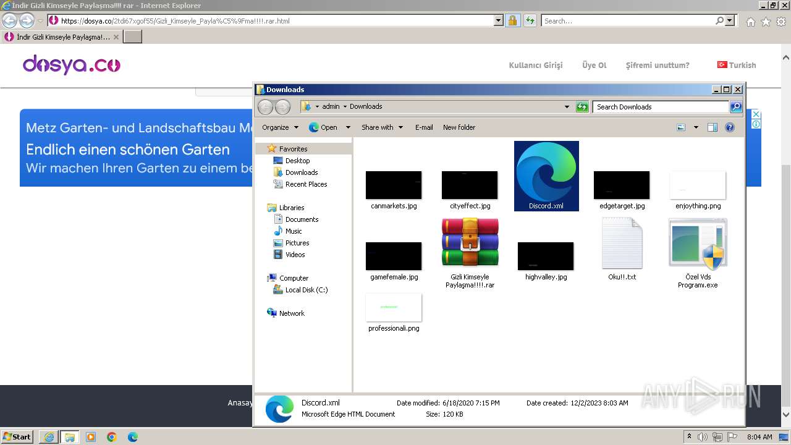The width and height of the screenshot is (791, 445).
Task: Open Pictures library
Action: pos(297,243)
